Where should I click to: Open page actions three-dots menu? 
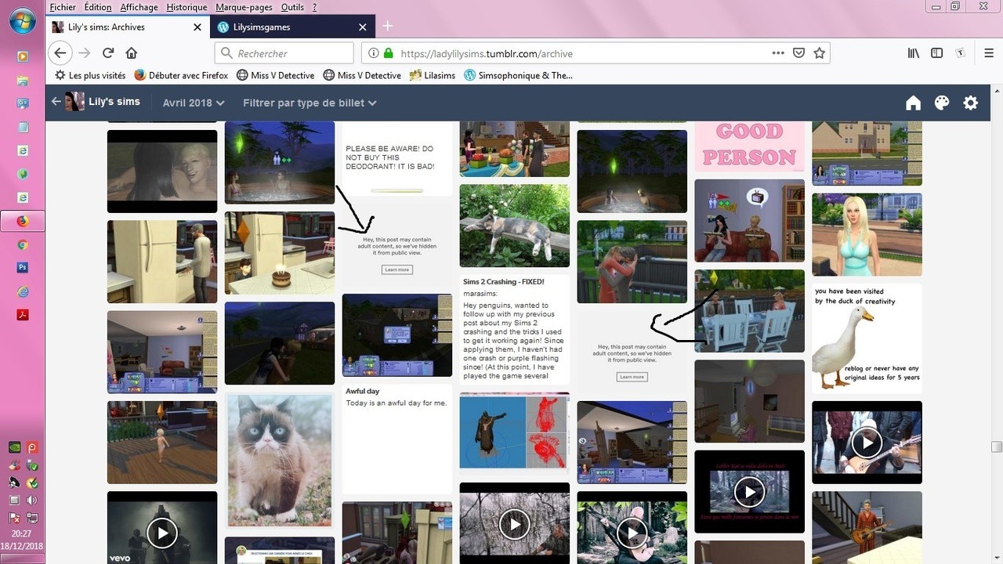click(777, 53)
